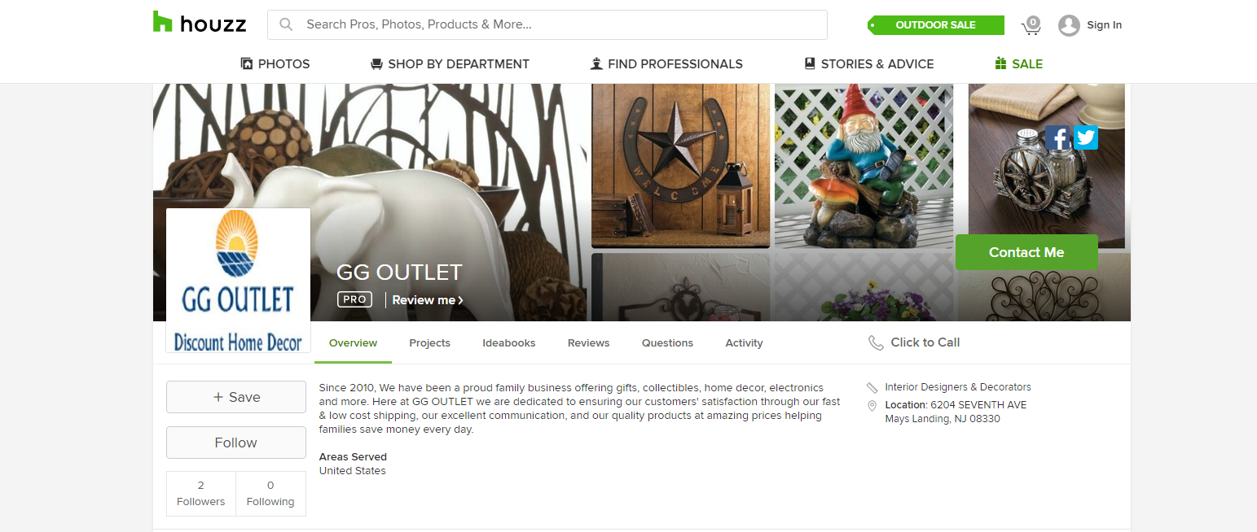Click the search magnifier icon
The height and width of the screenshot is (532, 1257).
[x=286, y=24]
